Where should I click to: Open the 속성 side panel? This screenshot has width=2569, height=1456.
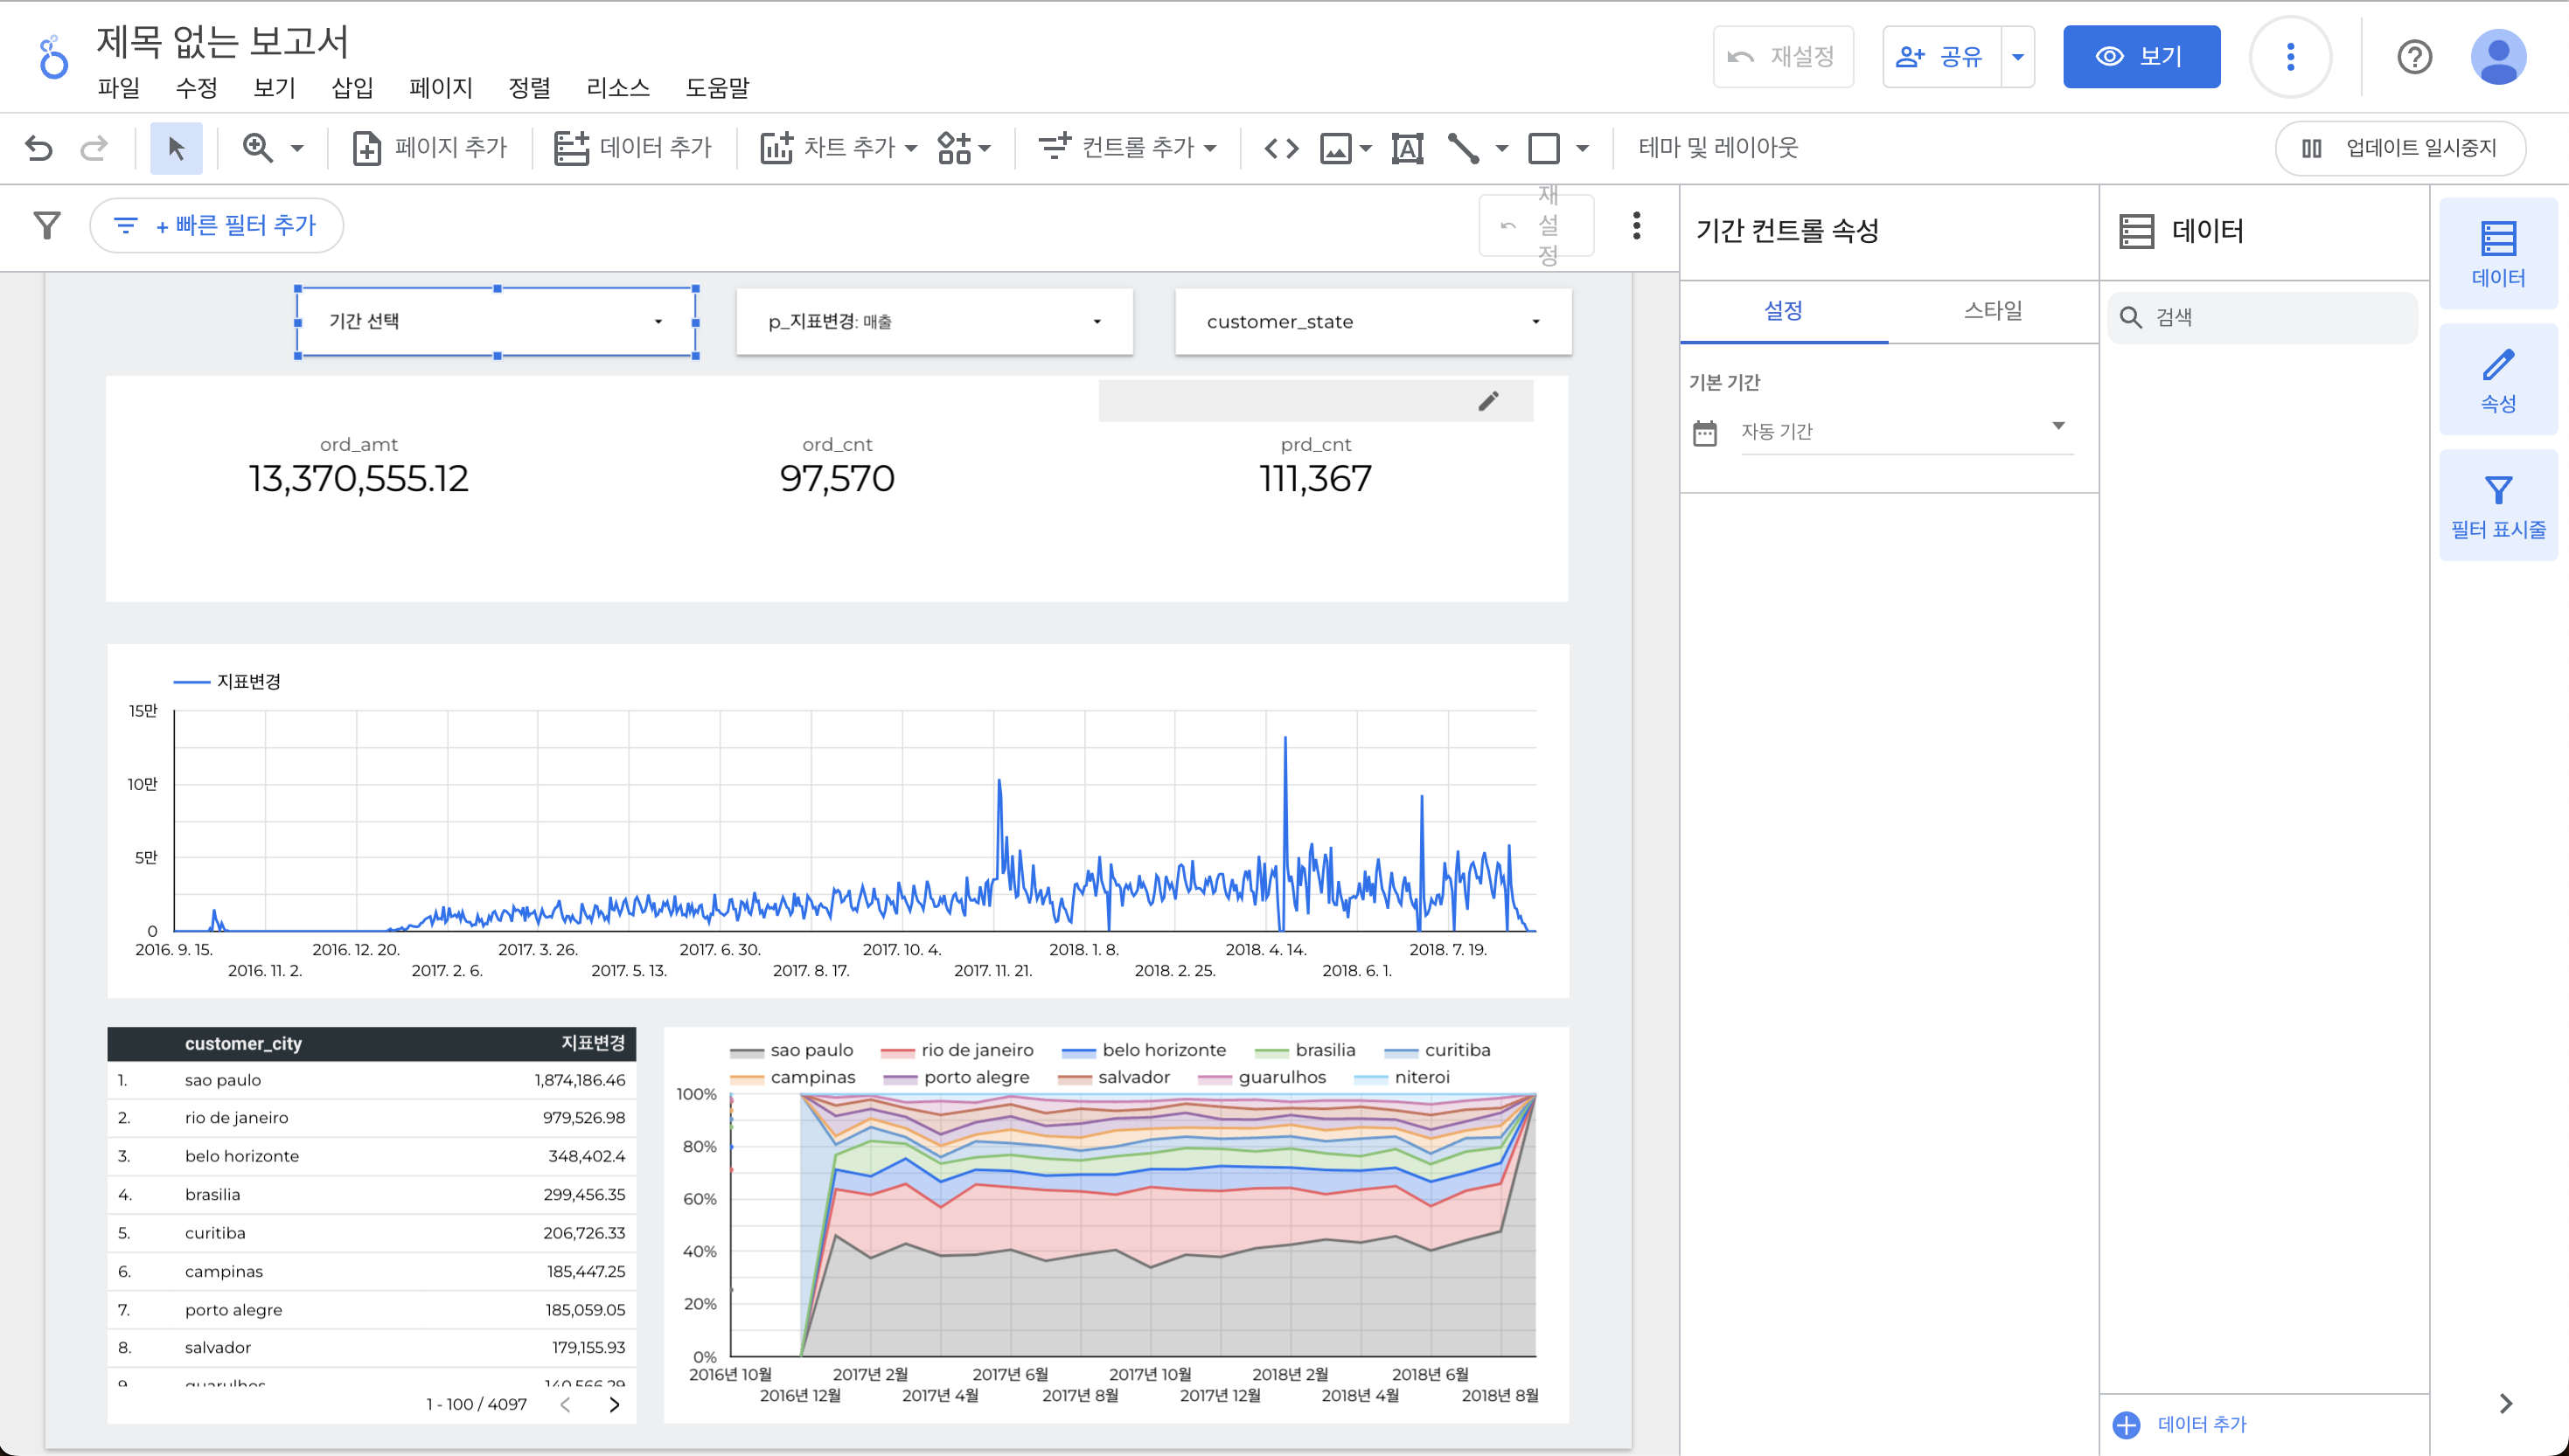coord(2497,380)
